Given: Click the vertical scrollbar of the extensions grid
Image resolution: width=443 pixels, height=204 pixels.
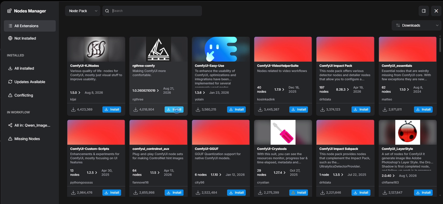Looking at the screenshot, I should (x=440, y=45).
